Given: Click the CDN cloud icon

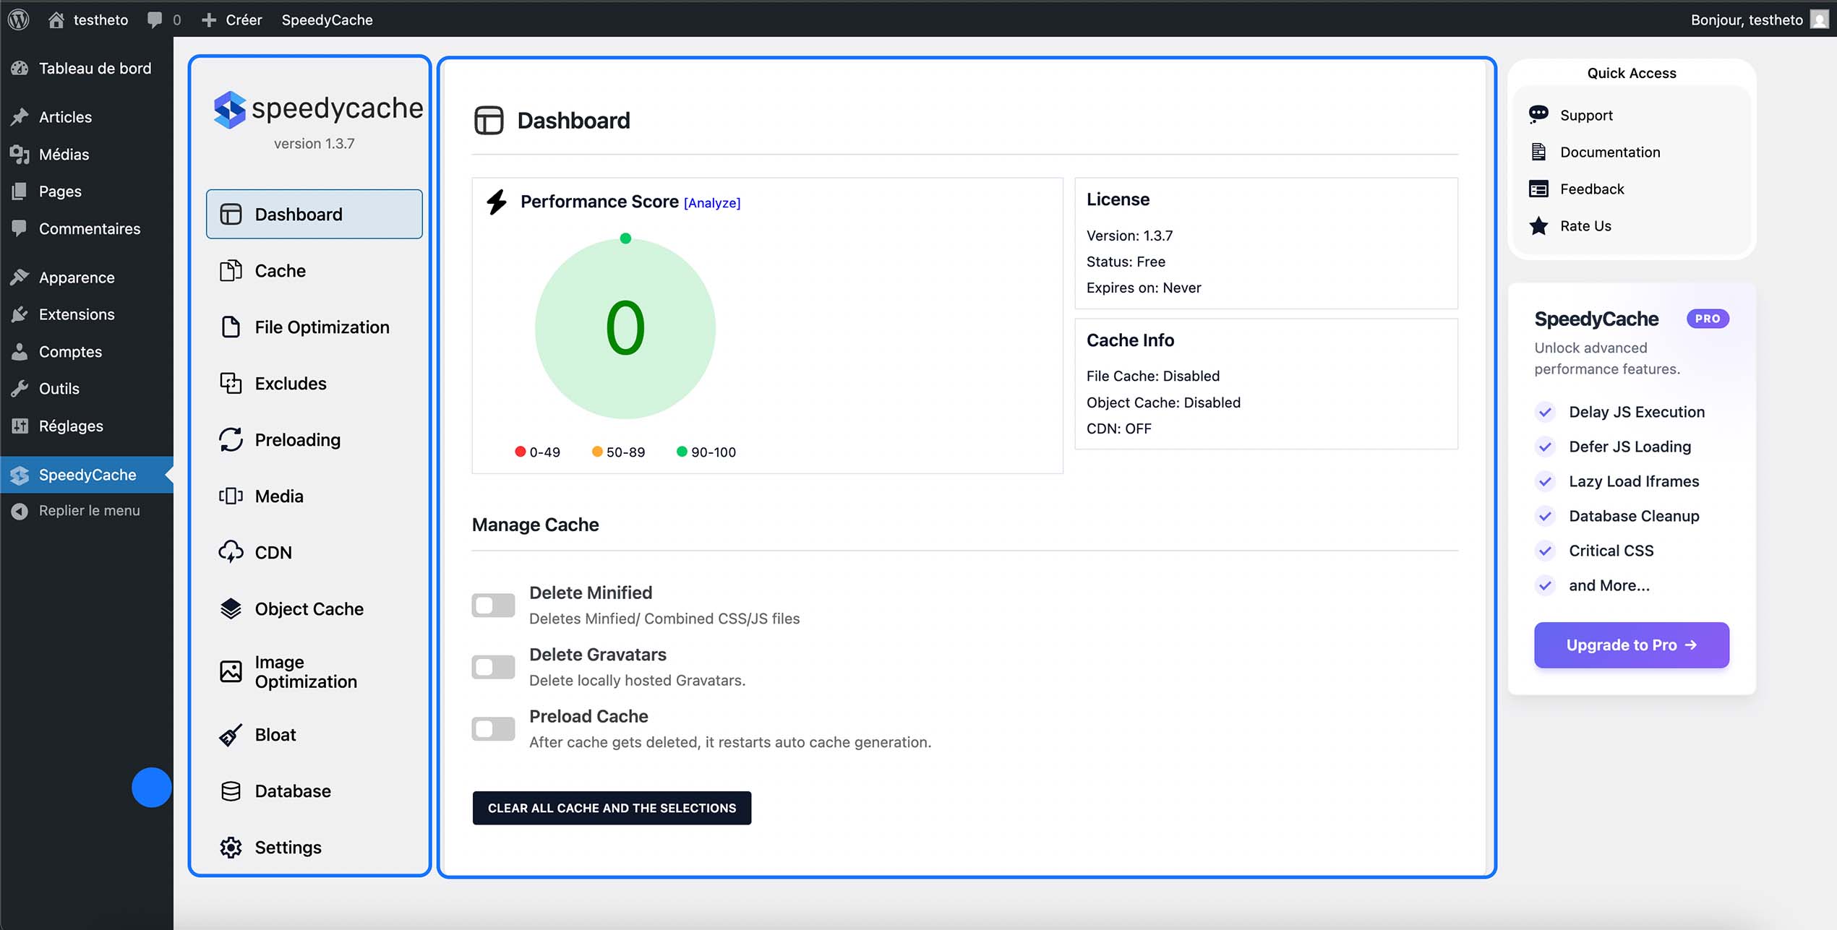Looking at the screenshot, I should (x=230, y=552).
